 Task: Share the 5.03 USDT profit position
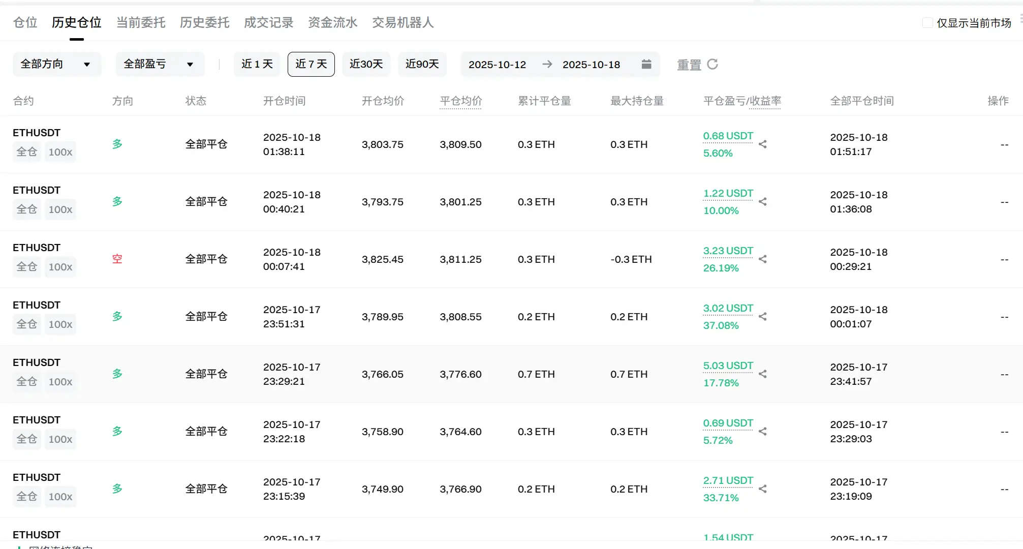tap(762, 374)
